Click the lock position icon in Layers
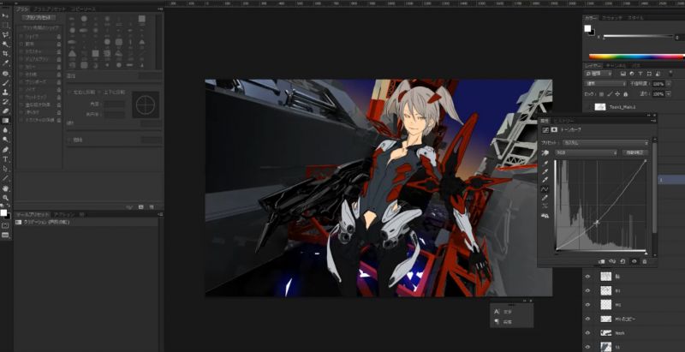The width and height of the screenshot is (685, 352). click(617, 94)
